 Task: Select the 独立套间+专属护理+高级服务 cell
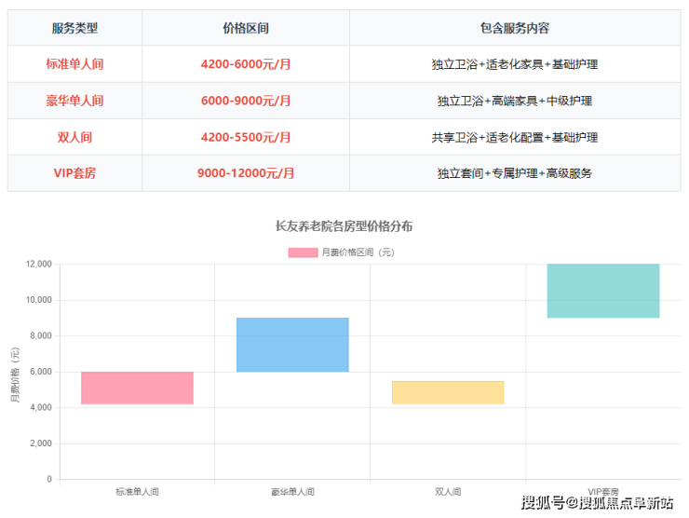pyautogui.click(x=514, y=173)
